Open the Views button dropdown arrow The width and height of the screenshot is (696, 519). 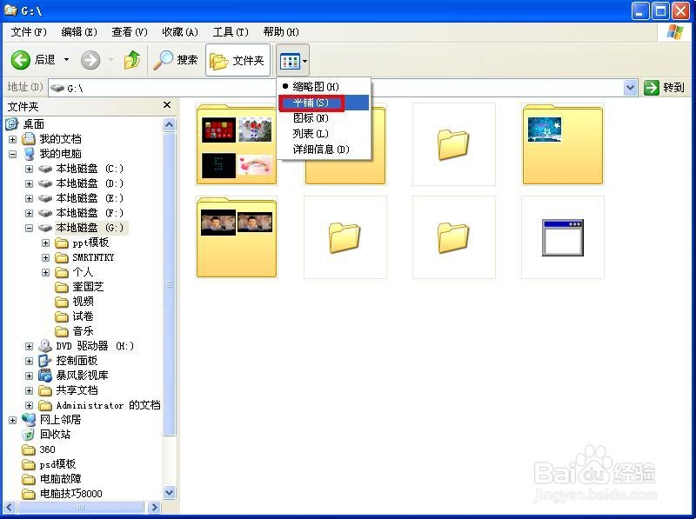coord(305,61)
